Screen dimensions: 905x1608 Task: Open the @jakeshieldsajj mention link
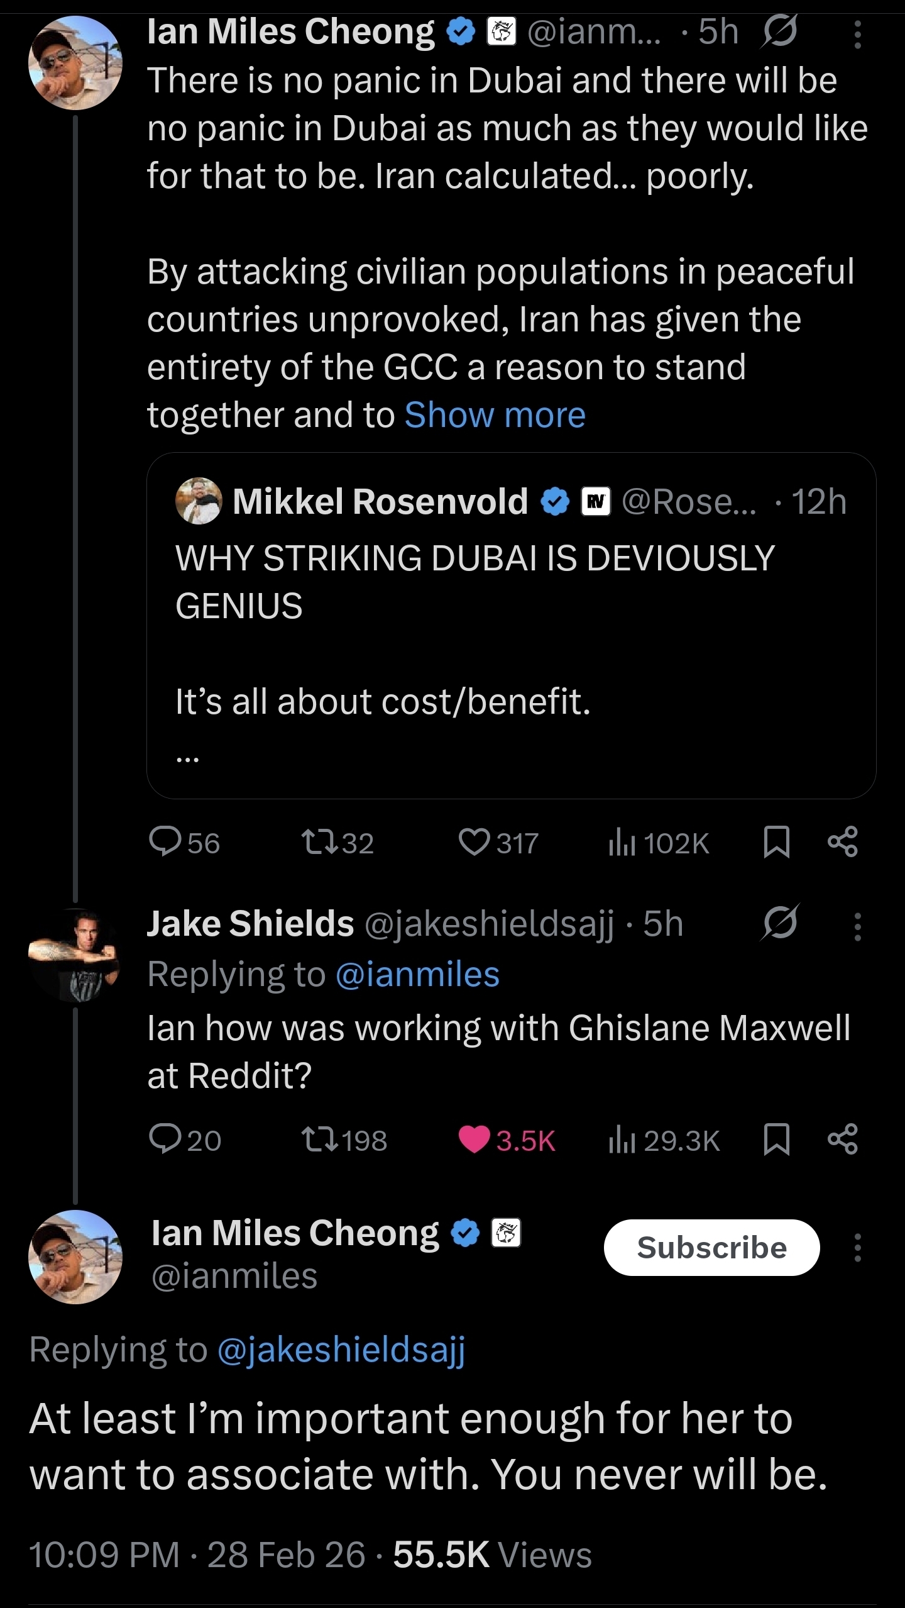341,1348
